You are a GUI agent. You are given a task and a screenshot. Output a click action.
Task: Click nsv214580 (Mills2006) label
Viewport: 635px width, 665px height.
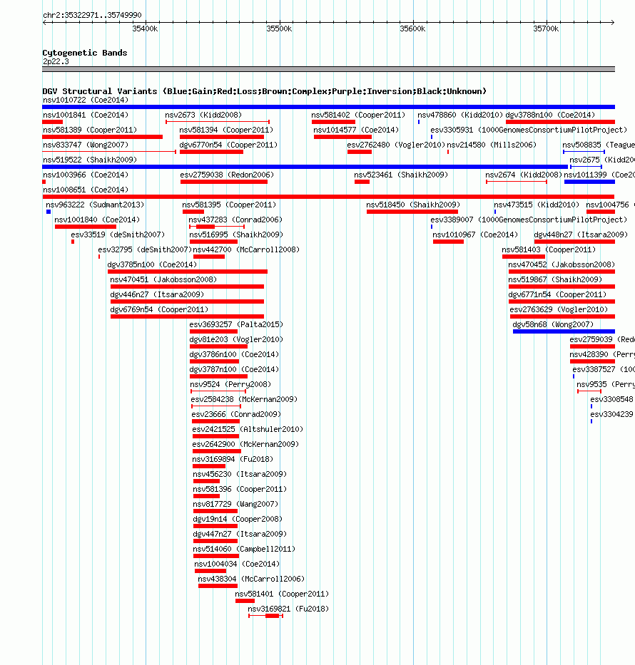pos(492,145)
